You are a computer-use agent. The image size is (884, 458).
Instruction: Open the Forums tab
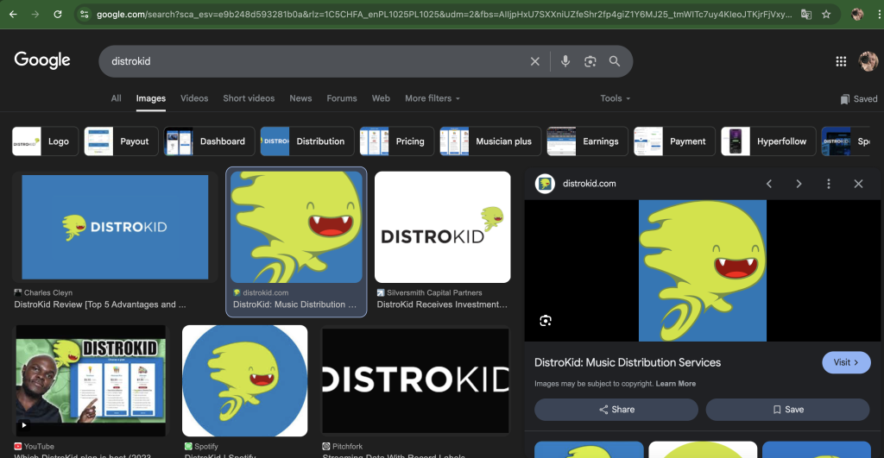[342, 98]
